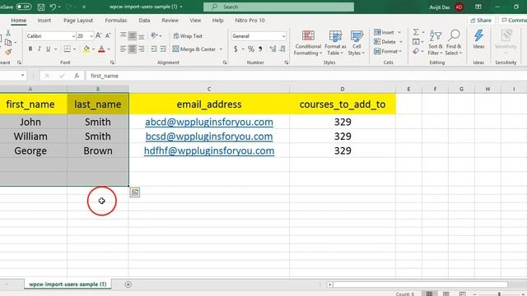Select the wpcw-import-users-sample (1) sheet tab
Screen dimensions: 527x296
[x=68, y=284]
